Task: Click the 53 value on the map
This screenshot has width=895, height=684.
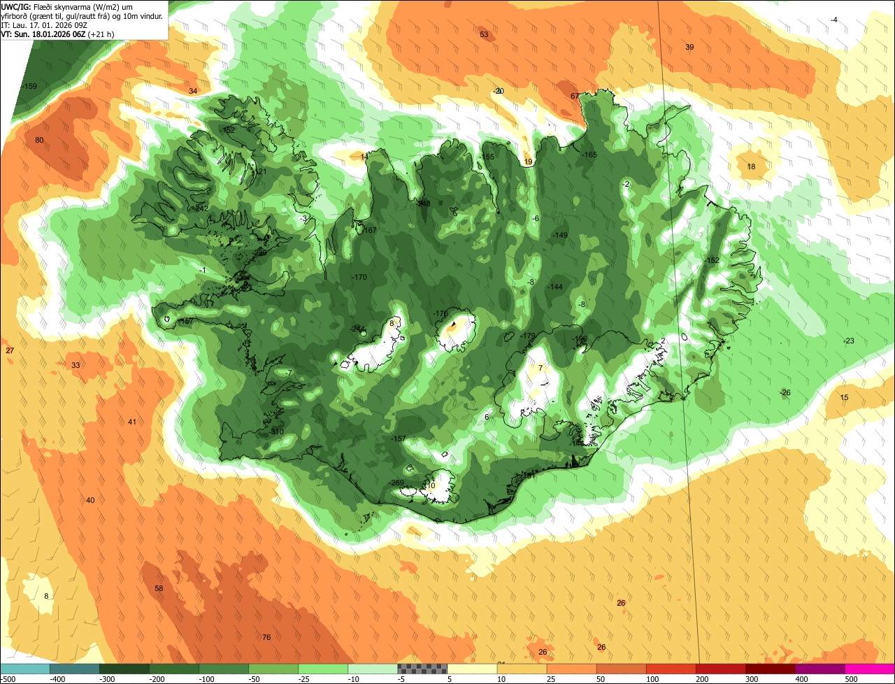Action: tap(484, 34)
